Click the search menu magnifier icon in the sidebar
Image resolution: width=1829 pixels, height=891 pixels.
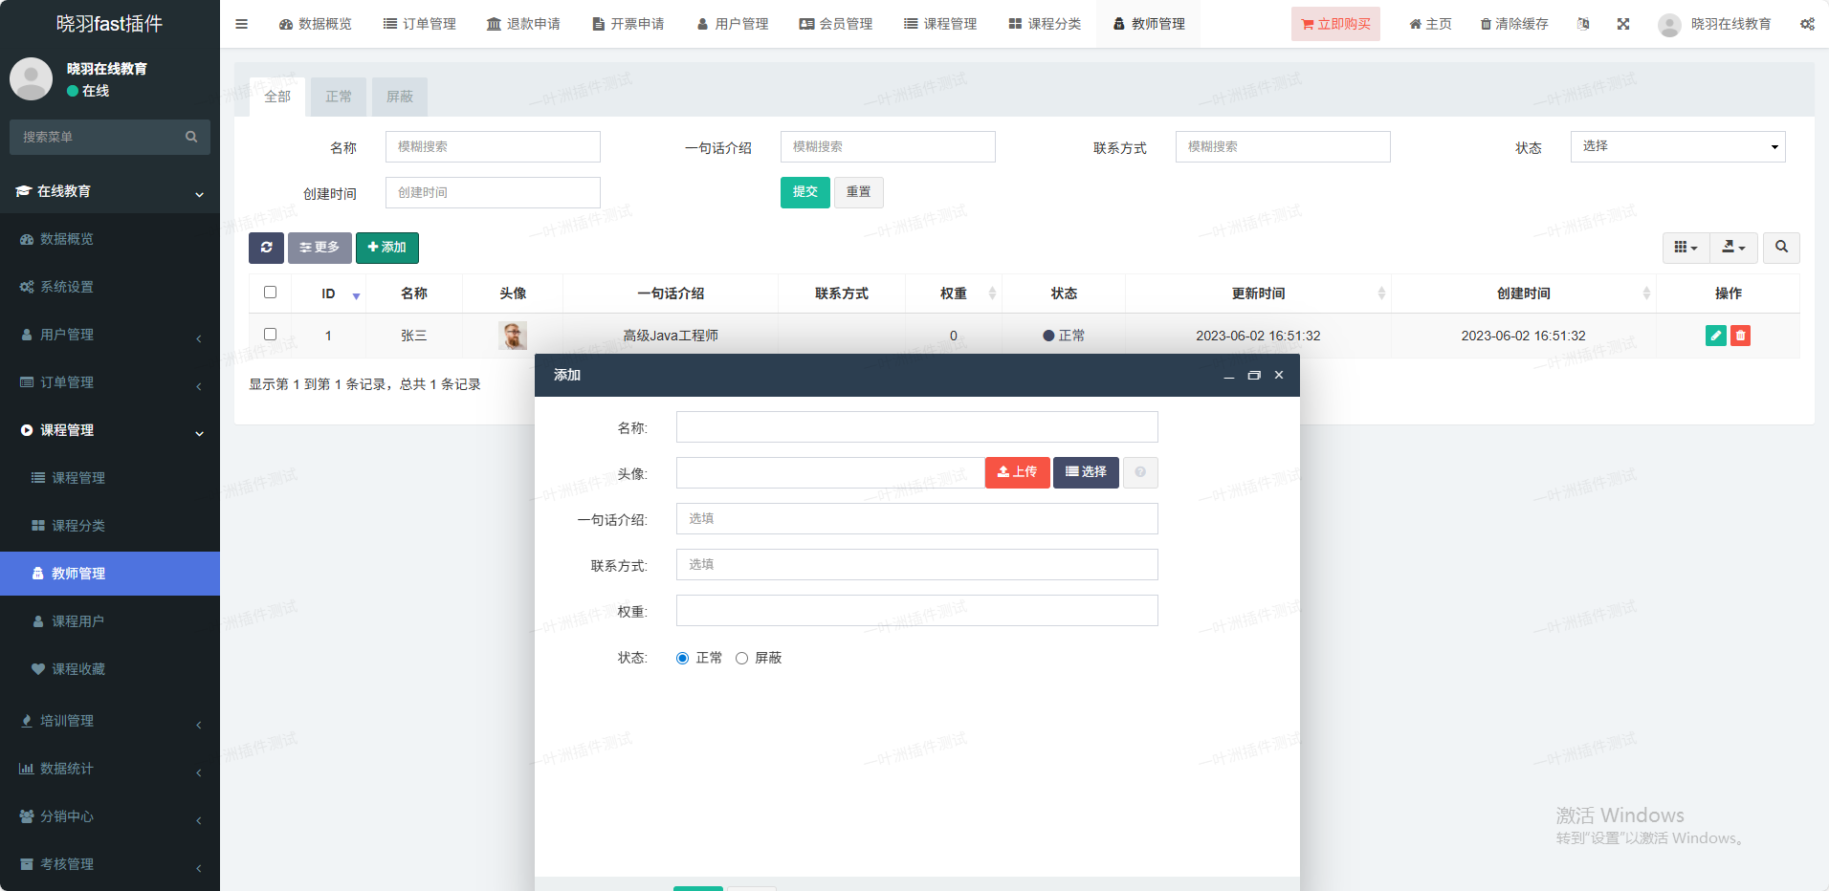point(191,137)
